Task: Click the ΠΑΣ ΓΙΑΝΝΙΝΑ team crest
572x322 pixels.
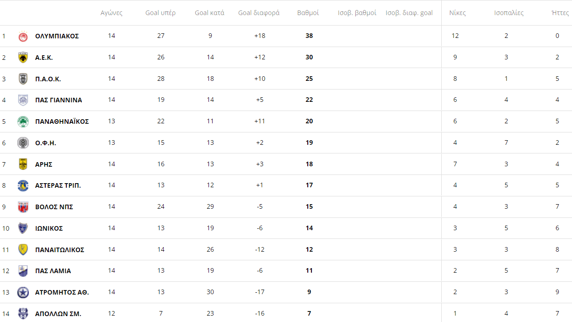Action: tap(23, 100)
